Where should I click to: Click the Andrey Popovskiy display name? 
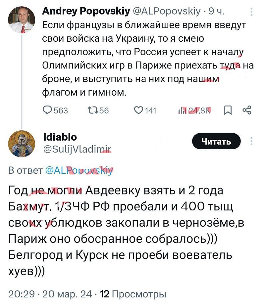pos(86,12)
